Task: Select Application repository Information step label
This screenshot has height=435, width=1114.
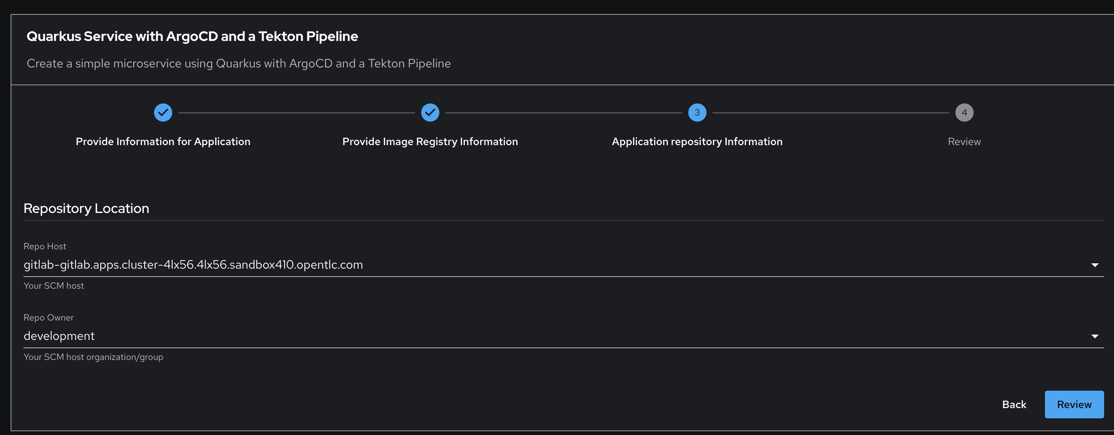Action: click(697, 142)
